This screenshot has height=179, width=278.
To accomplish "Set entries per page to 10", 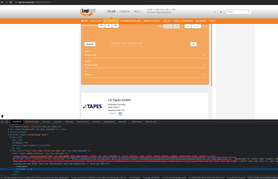I will click(102, 25).
